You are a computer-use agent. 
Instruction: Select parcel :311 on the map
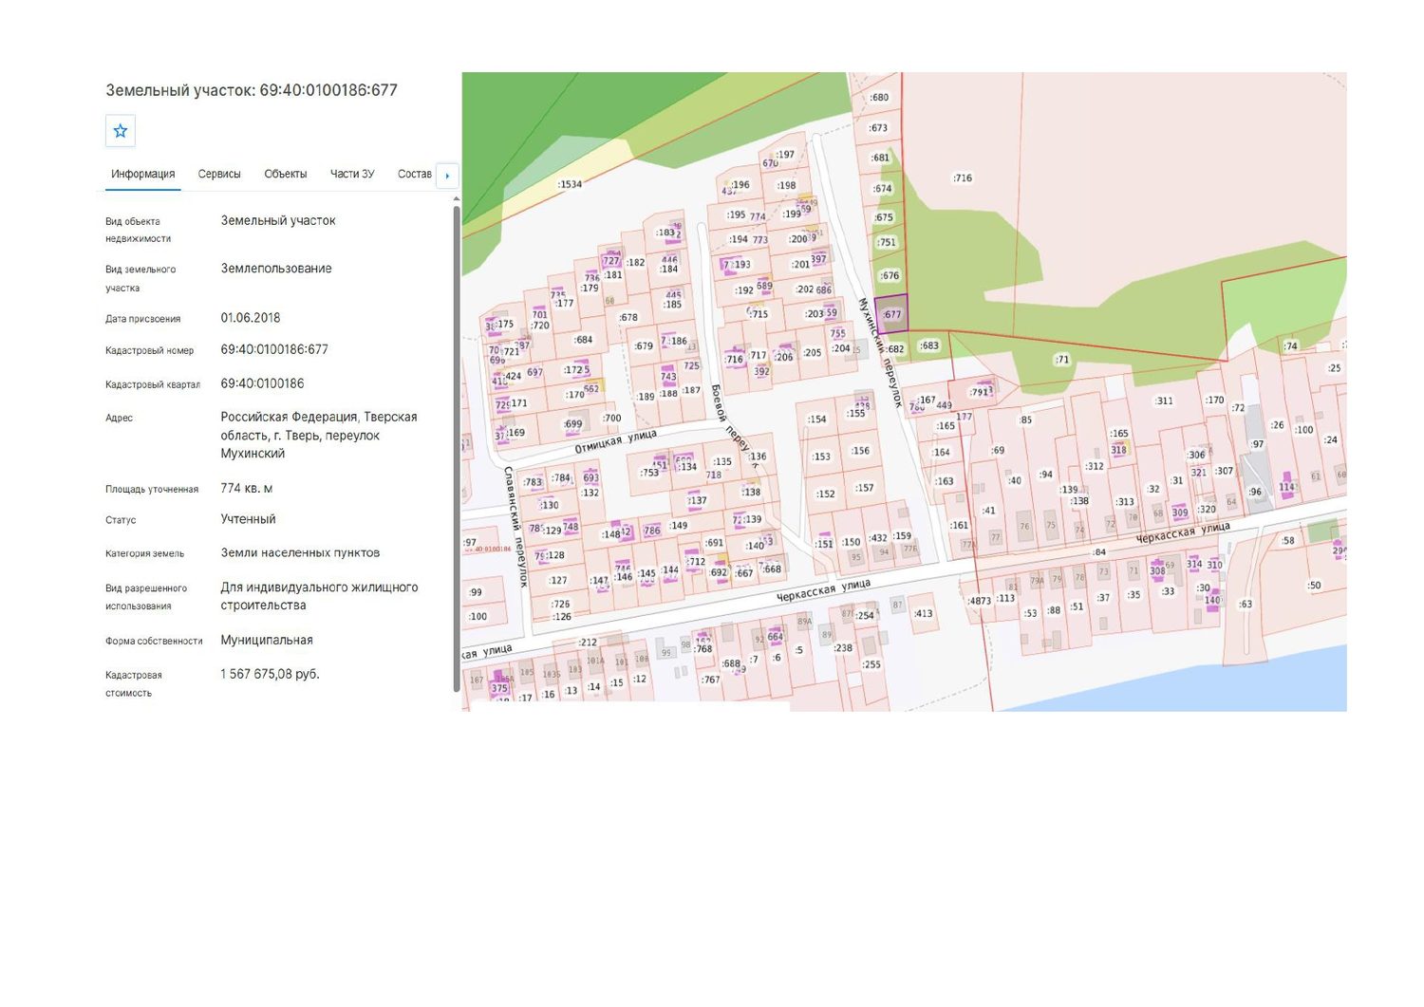coord(1164,401)
